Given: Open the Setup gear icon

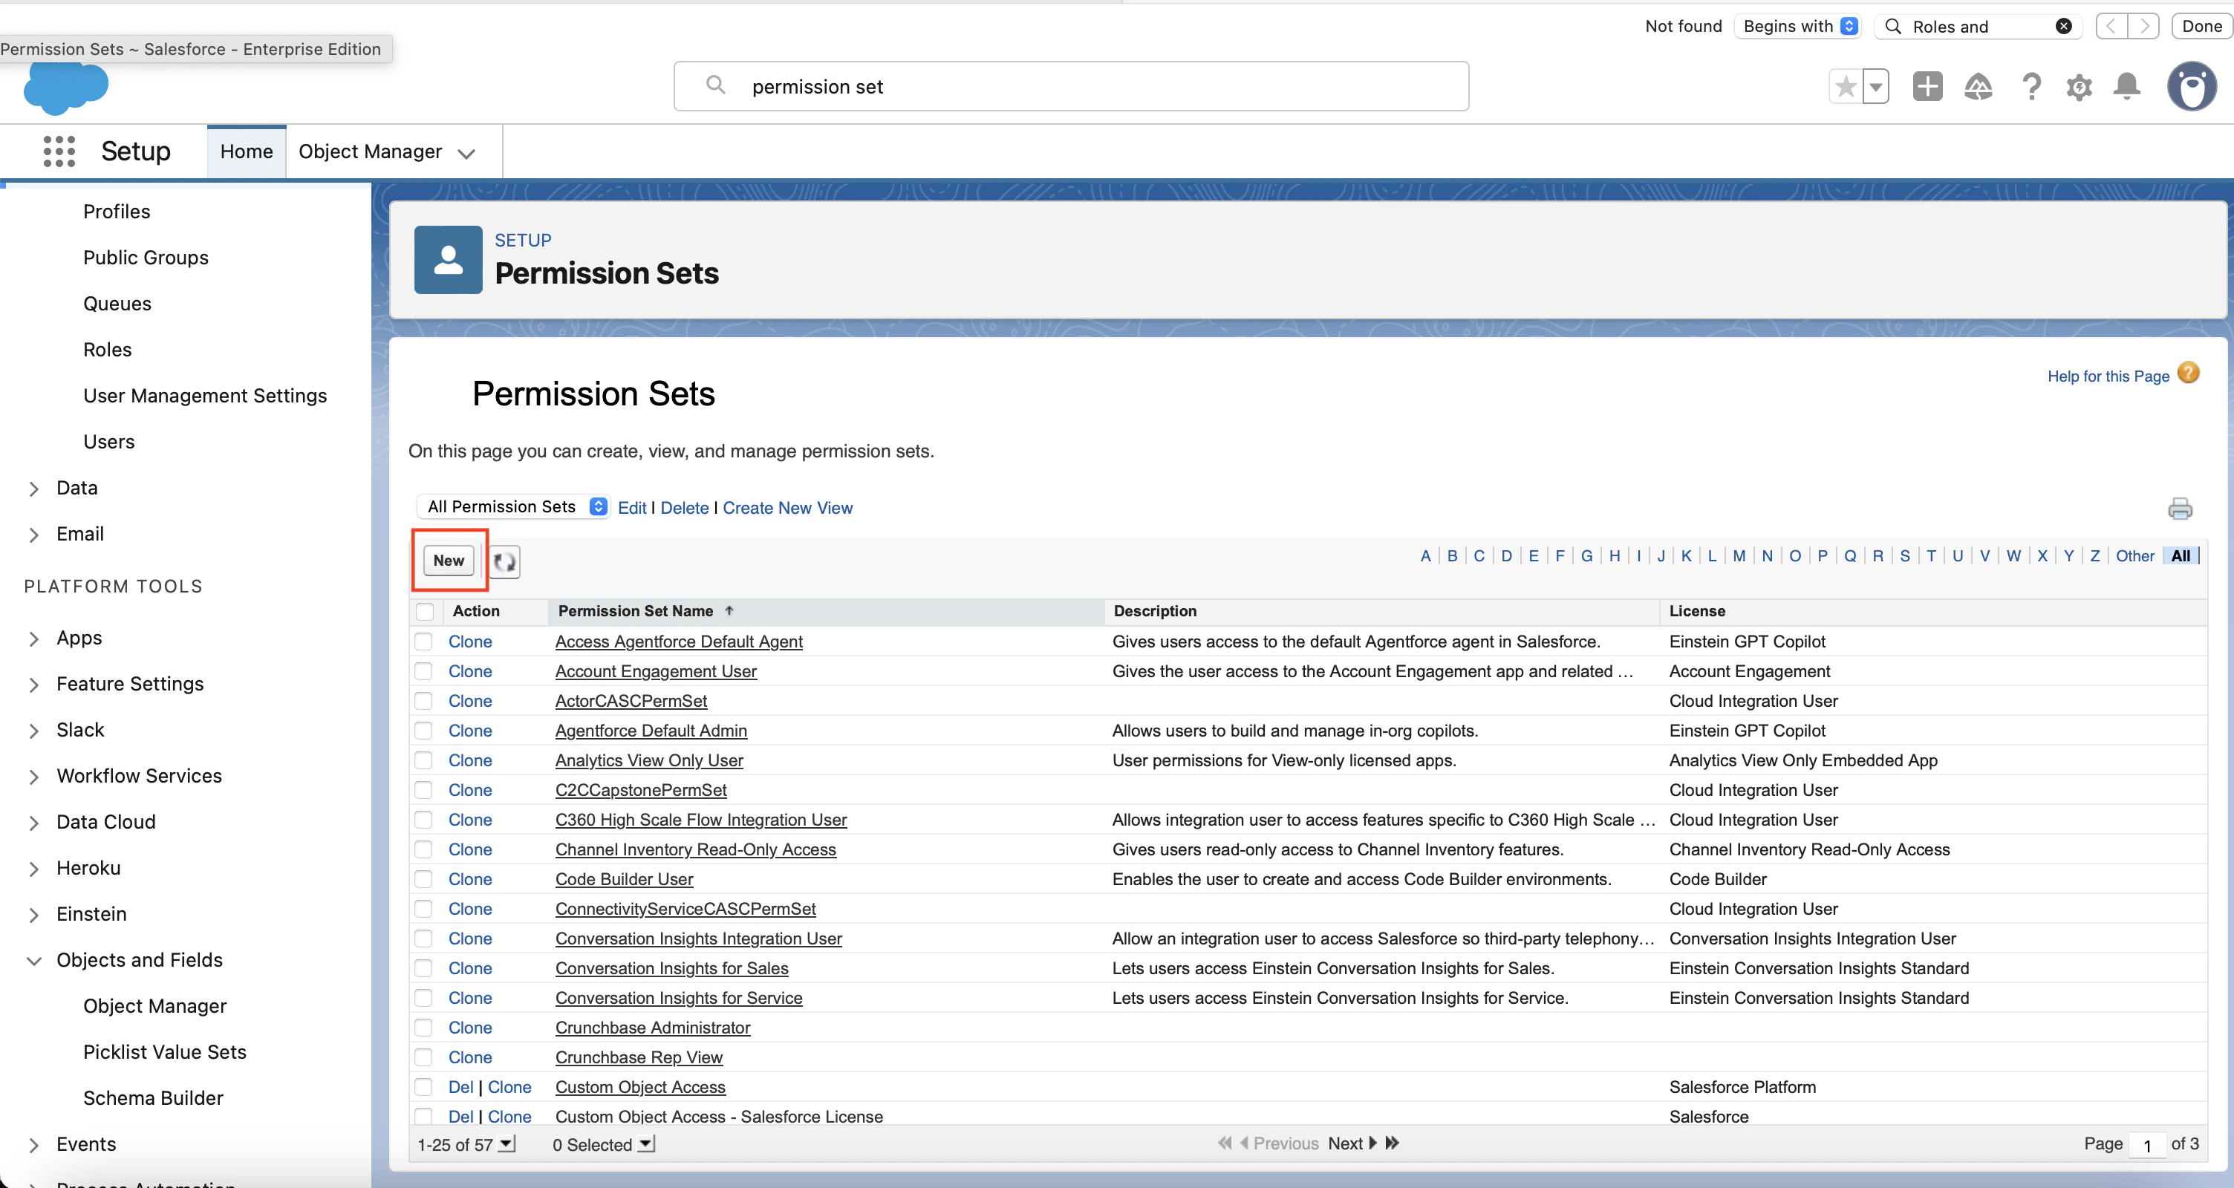Looking at the screenshot, I should point(2079,87).
